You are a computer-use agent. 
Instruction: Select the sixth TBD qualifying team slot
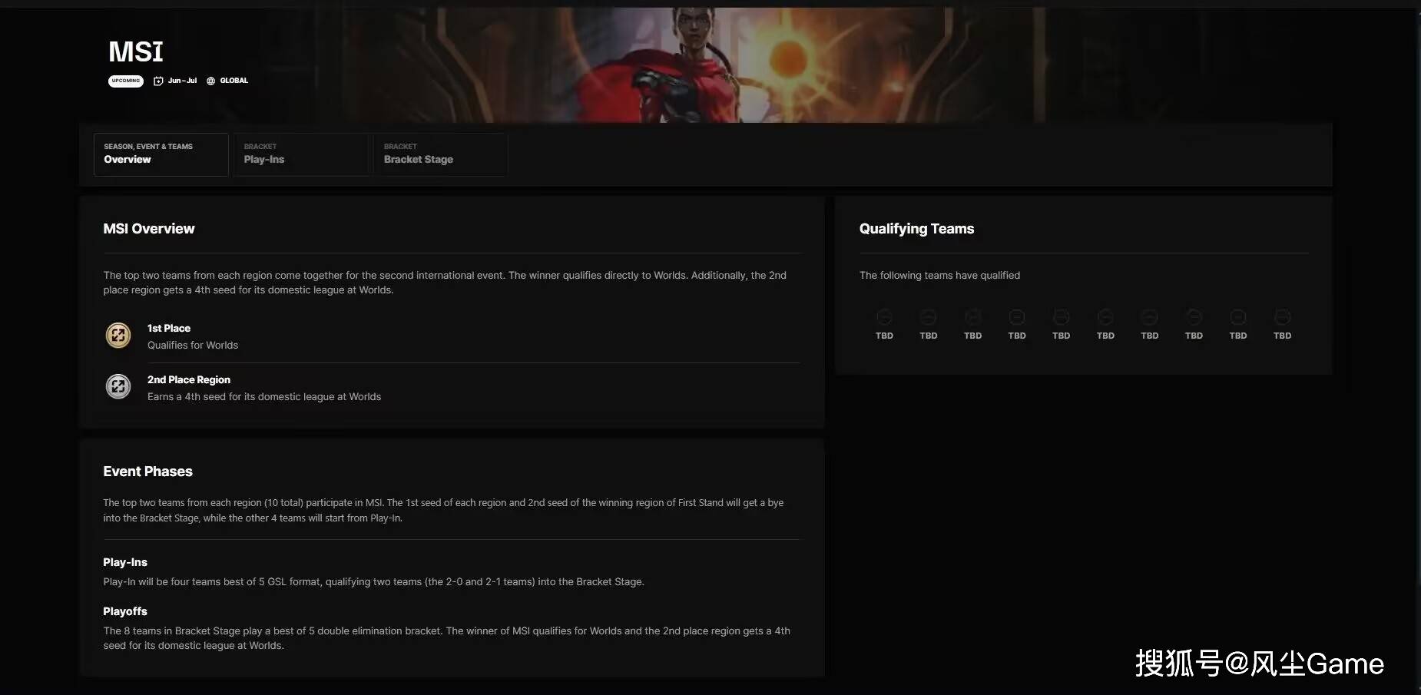[1105, 324]
